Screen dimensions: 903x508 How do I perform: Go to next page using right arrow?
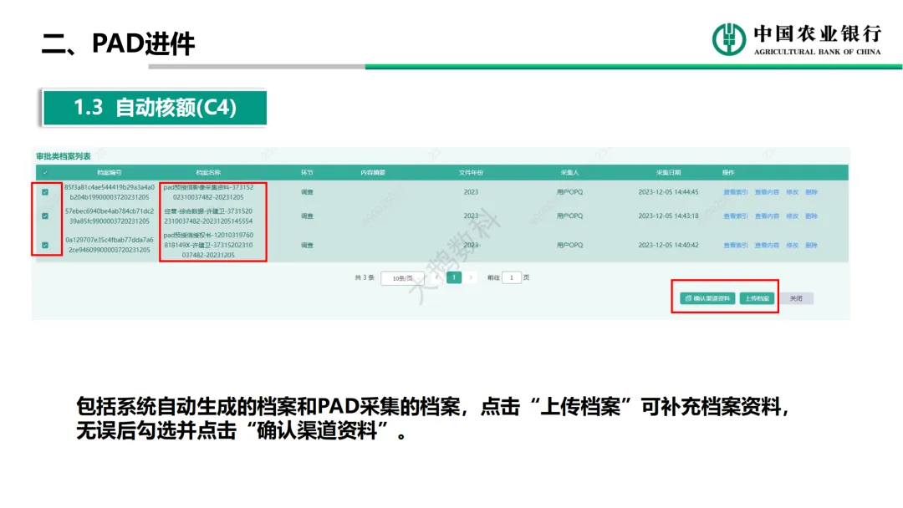[472, 277]
